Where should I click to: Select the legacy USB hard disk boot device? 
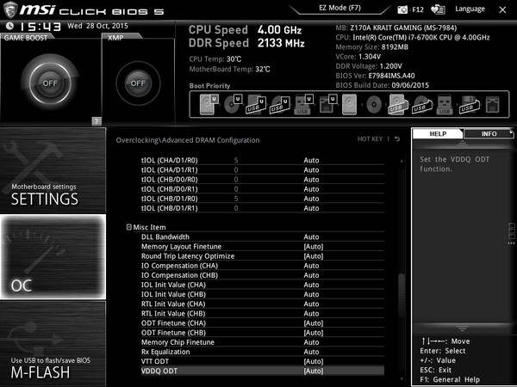pos(397,105)
